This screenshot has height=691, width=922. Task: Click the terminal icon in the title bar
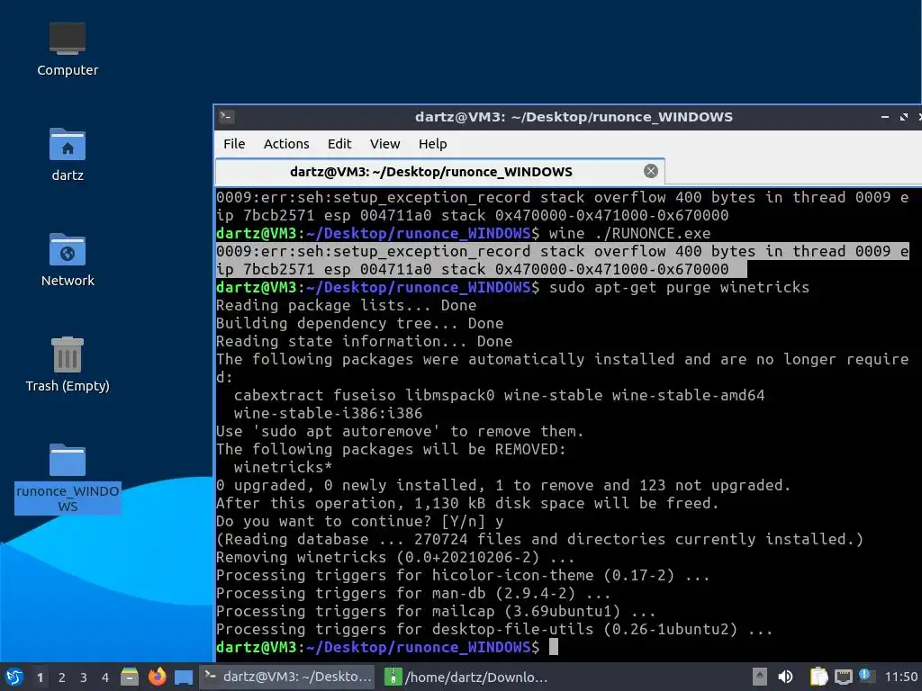coord(226,116)
